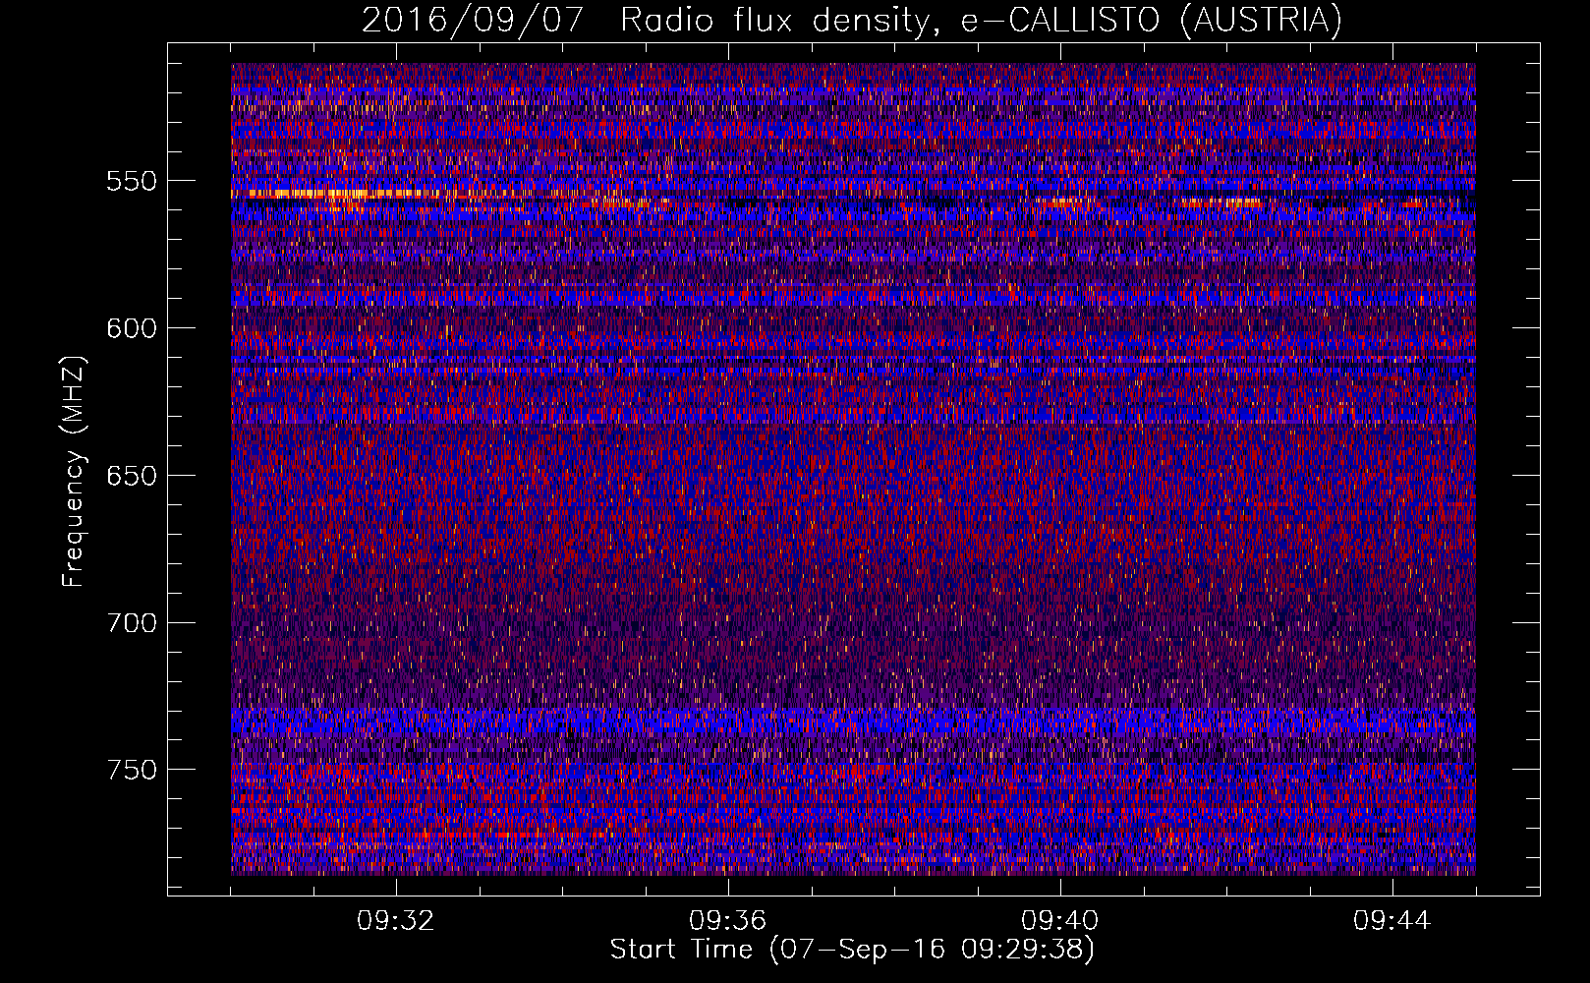
Task: Click the 600 frequency tick label
Action: [x=132, y=328]
